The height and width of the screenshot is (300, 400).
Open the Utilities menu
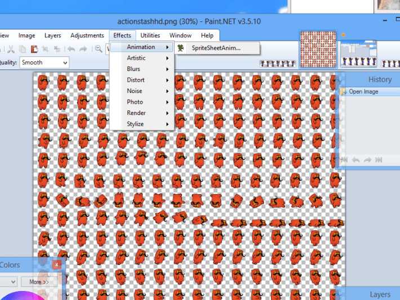point(150,36)
